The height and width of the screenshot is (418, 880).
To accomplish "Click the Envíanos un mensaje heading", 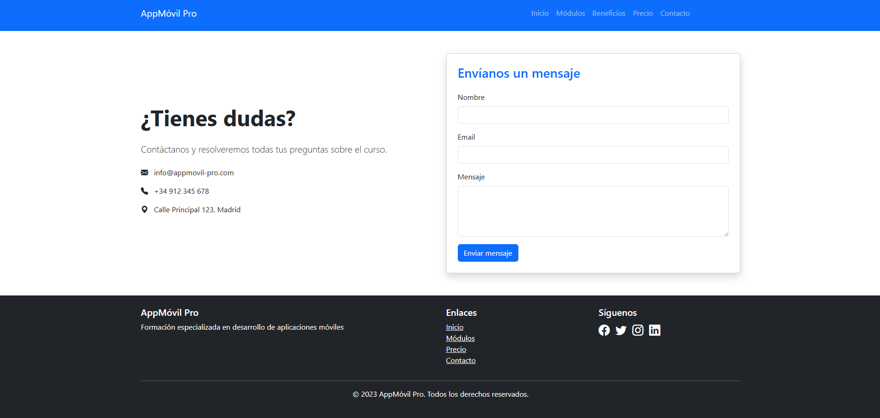I will pyautogui.click(x=519, y=74).
